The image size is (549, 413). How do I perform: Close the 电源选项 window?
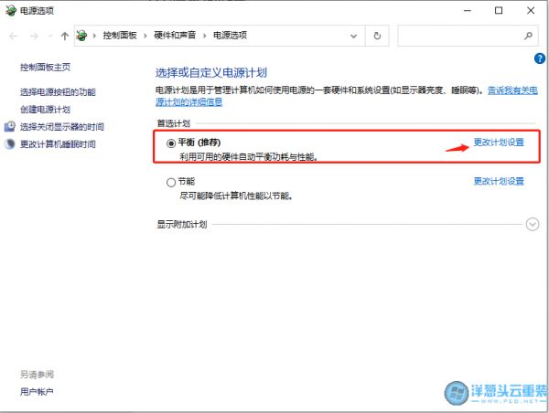point(531,10)
